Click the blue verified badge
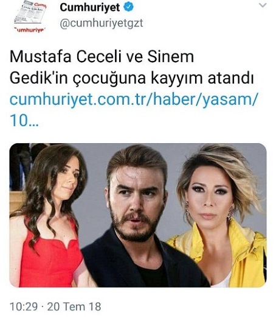This screenshot has width=276, height=320. 129,7
